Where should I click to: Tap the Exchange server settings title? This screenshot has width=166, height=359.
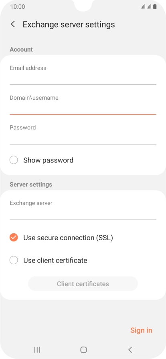[x=69, y=24]
